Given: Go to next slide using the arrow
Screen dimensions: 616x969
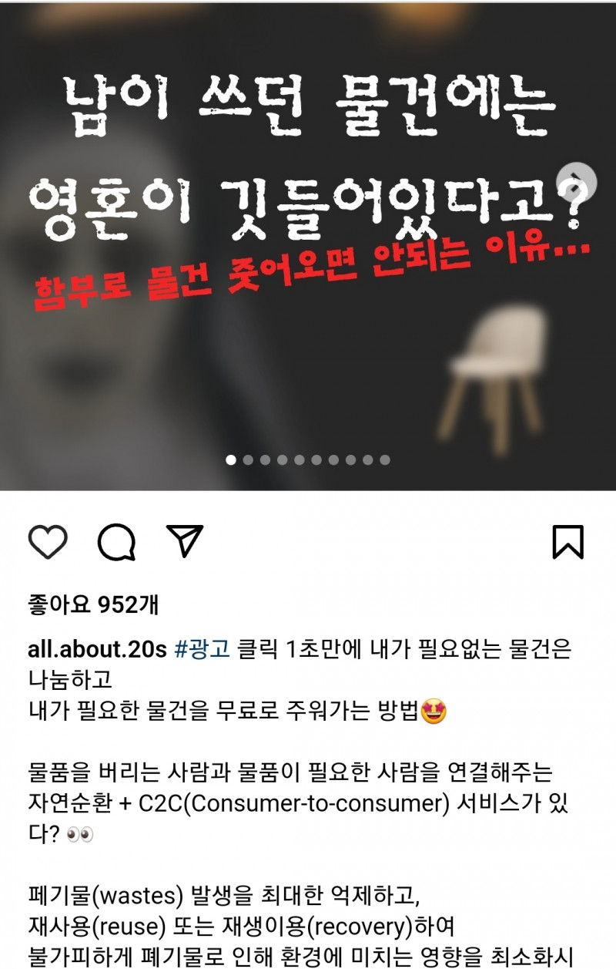Looking at the screenshot, I should pos(577,183).
